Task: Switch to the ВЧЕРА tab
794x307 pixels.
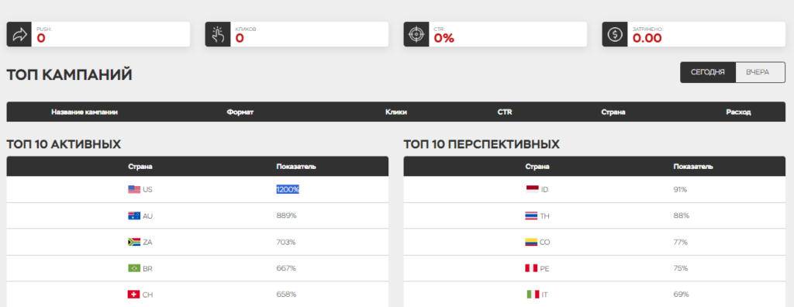Action: click(758, 72)
